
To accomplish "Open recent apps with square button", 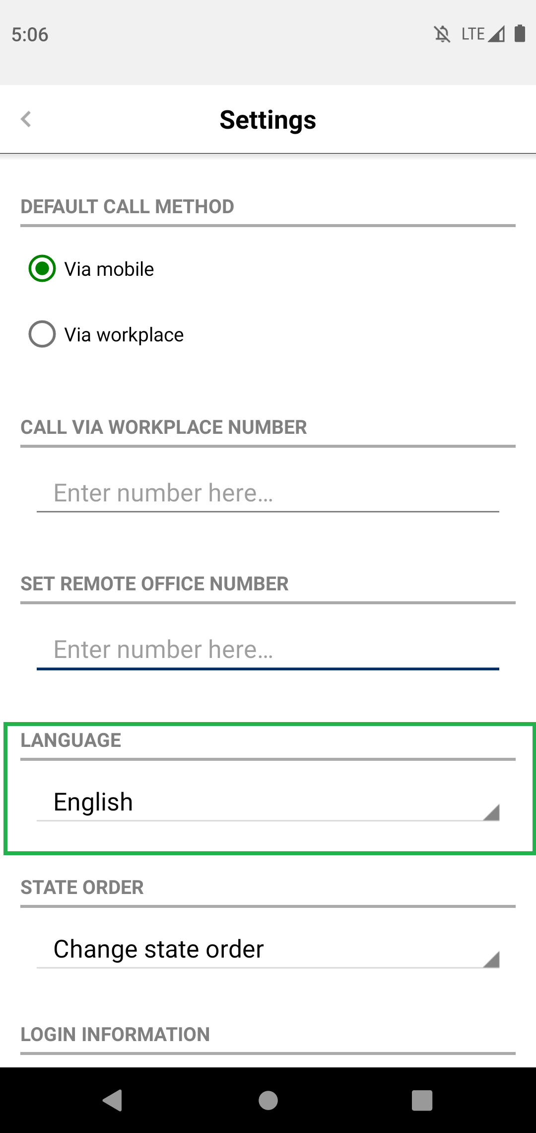I will click(x=422, y=1100).
